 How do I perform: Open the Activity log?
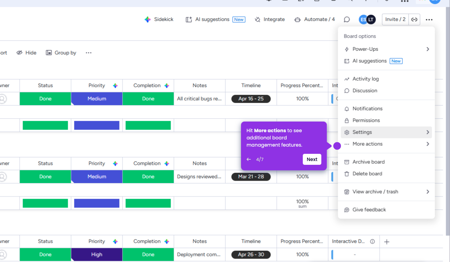[386, 79]
